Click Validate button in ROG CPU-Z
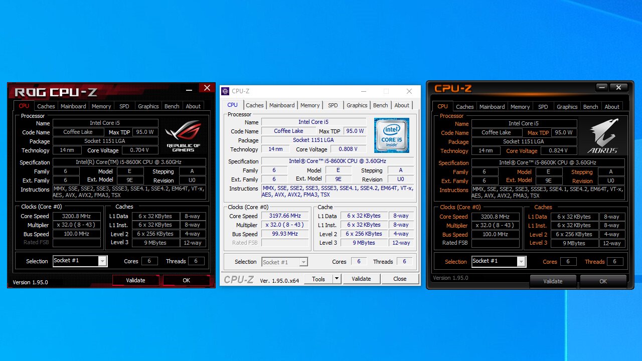The width and height of the screenshot is (642, 361). pyautogui.click(x=135, y=280)
